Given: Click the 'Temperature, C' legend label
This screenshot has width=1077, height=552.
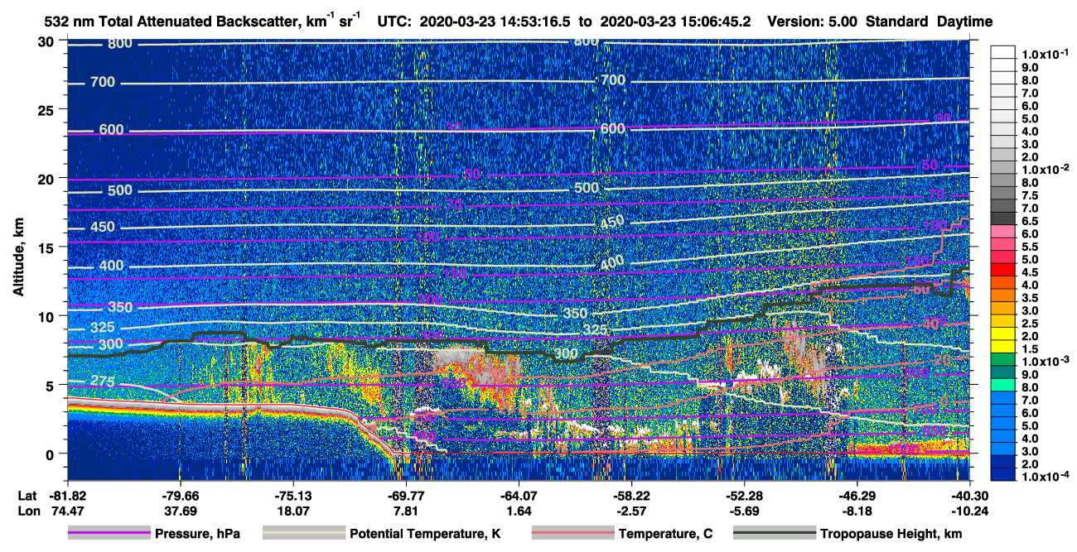Looking at the screenshot, I should [665, 534].
